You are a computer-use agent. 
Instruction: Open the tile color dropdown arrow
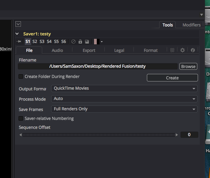[x=102, y=42]
